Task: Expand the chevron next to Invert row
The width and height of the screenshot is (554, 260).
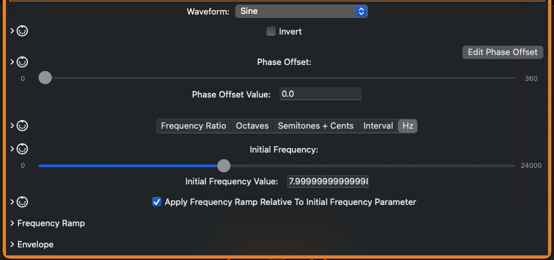Action: [12, 31]
